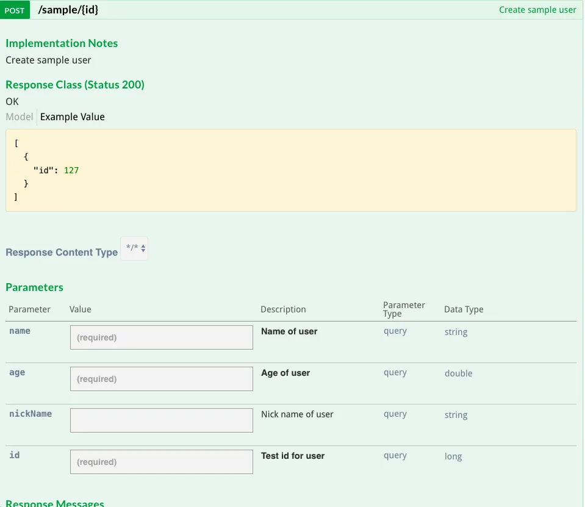Click the OK response status text
The height and width of the screenshot is (507, 585).
tap(12, 101)
